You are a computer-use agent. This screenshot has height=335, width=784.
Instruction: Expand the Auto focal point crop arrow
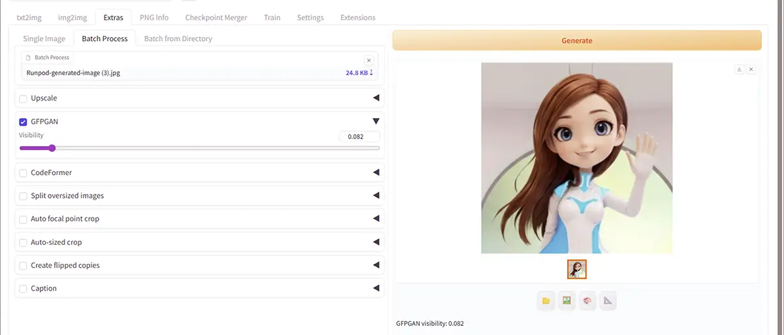[376, 219]
